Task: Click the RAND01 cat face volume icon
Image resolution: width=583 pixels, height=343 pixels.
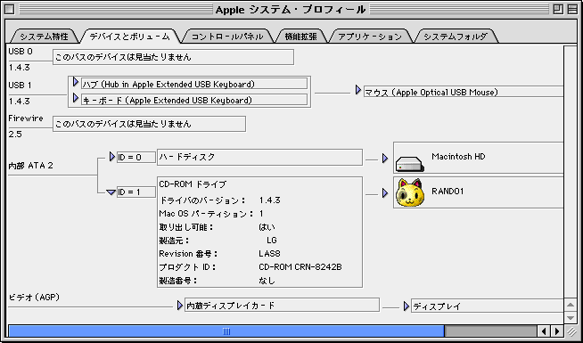Action: tap(410, 192)
